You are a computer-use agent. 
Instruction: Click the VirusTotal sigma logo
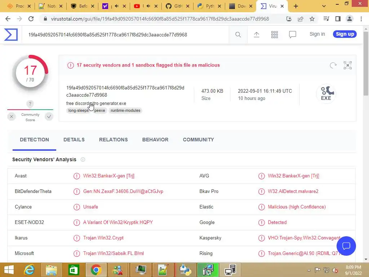click(11, 35)
